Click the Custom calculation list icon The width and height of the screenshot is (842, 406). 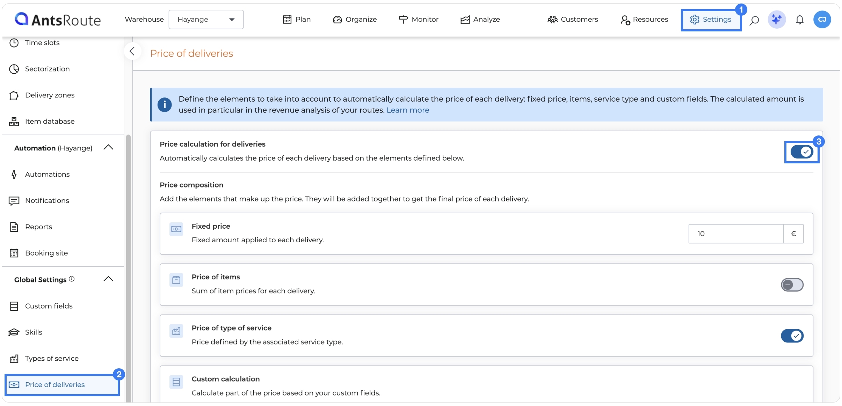point(176,382)
